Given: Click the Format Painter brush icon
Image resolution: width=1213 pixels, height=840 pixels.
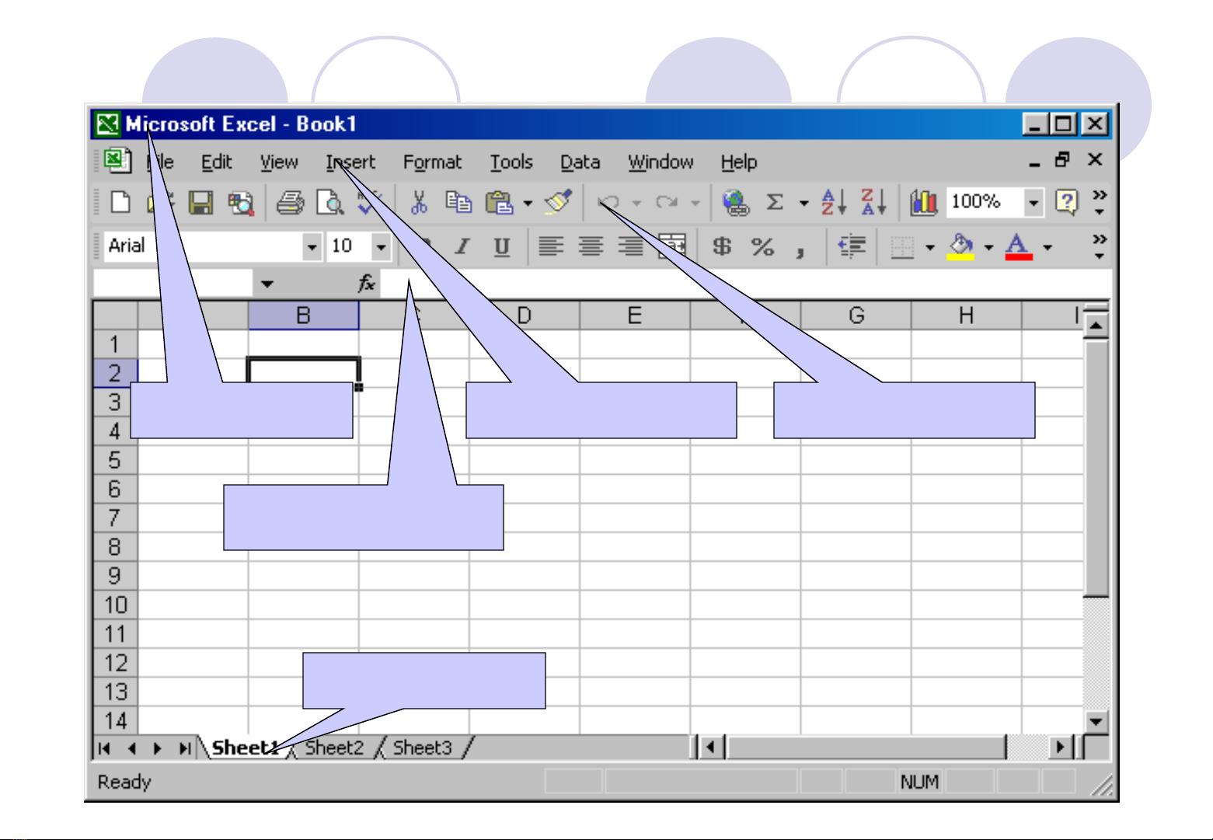Looking at the screenshot, I should [x=559, y=202].
